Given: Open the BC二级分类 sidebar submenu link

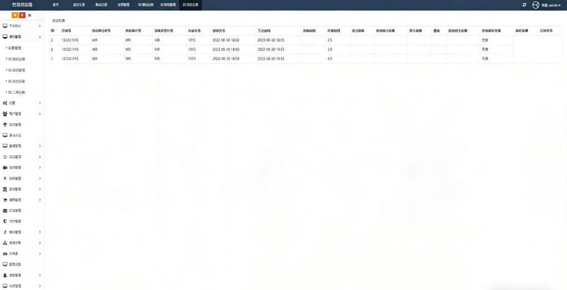Looking at the screenshot, I should click(x=16, y=92).
